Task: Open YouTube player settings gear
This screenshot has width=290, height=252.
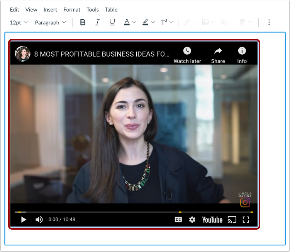Action: coord(192,220)
